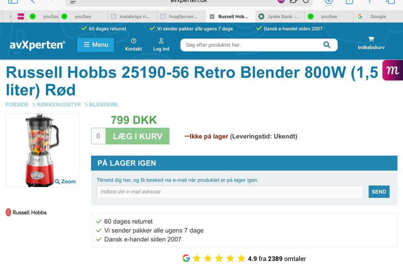Click the '799 DKK' price text

click(133, 120)
